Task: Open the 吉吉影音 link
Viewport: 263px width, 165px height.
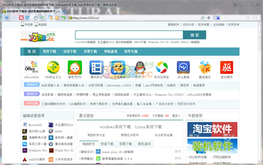Action: pos(48,95)
